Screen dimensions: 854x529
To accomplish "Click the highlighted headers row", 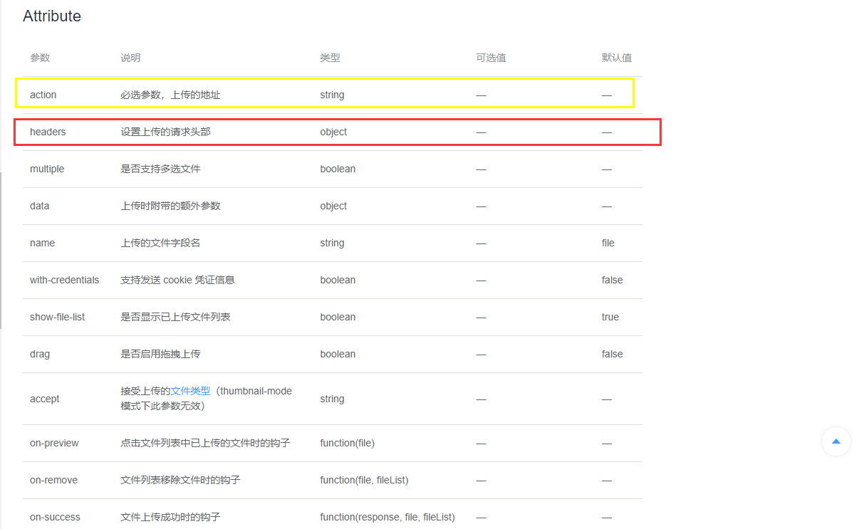I will click(48, 132).
